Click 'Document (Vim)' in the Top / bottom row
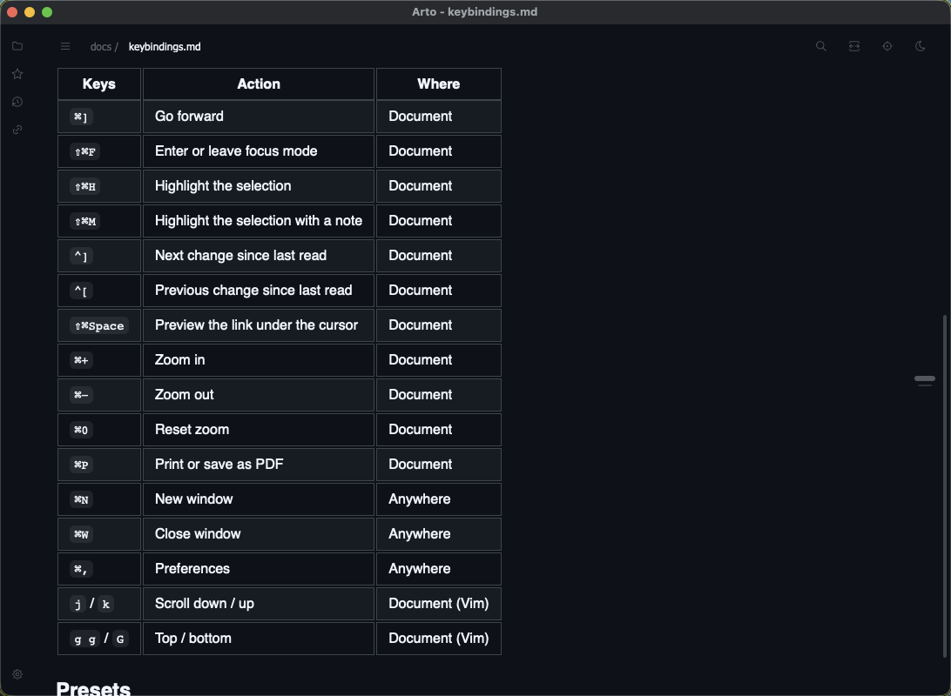 pyautogui.click(x=439, y=639)
